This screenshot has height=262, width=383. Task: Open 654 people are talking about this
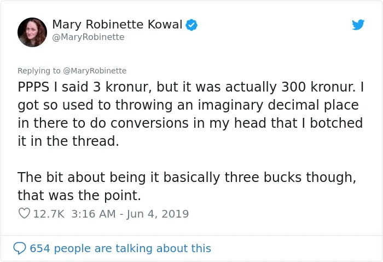[x=120, y=248]
